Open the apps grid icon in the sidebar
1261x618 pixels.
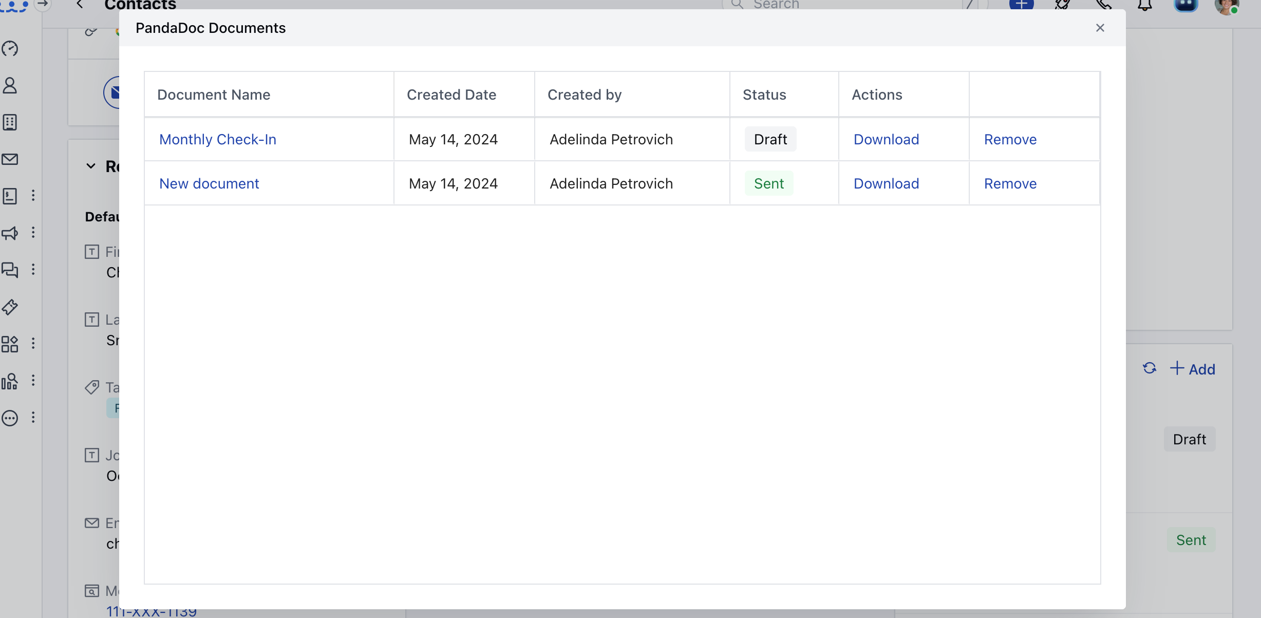[10, 344]
